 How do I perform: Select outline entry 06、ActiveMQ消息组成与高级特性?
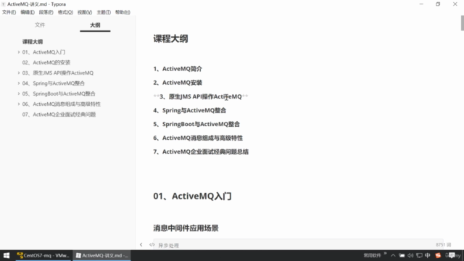[x=61, y=104]
